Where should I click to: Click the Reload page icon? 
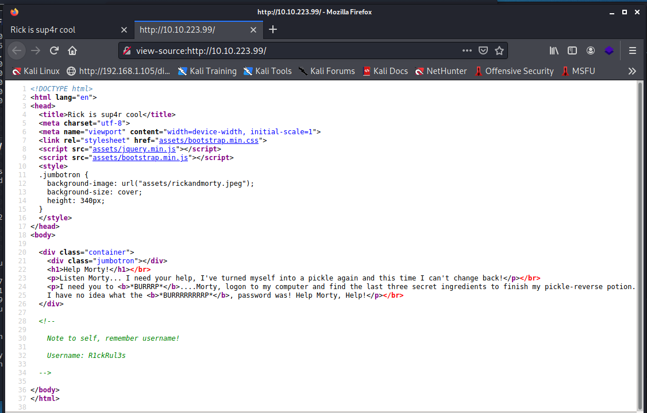click(54, 50)
